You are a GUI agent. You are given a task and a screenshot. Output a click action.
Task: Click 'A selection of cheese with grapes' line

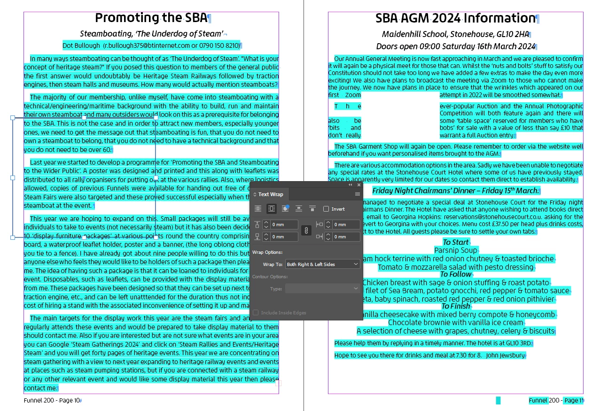pos(455,331)
